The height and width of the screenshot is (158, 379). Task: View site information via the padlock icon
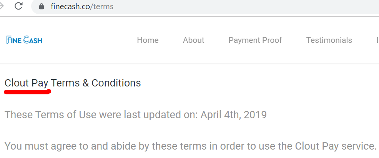(42, 6)
